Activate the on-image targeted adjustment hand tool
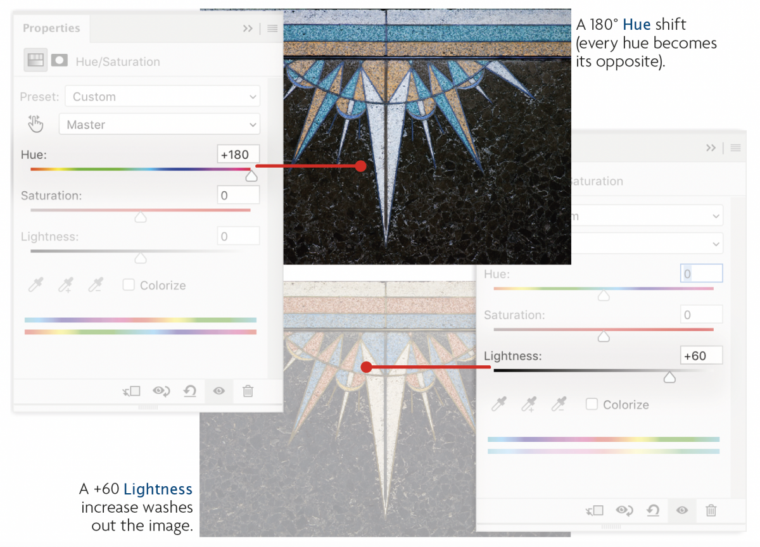The image size is (760, 547). click(x=36, y=124)
